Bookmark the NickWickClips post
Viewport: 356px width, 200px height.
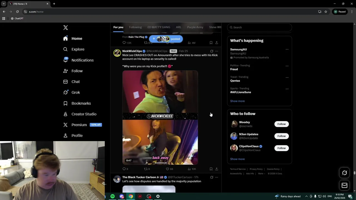pos(211,169)
